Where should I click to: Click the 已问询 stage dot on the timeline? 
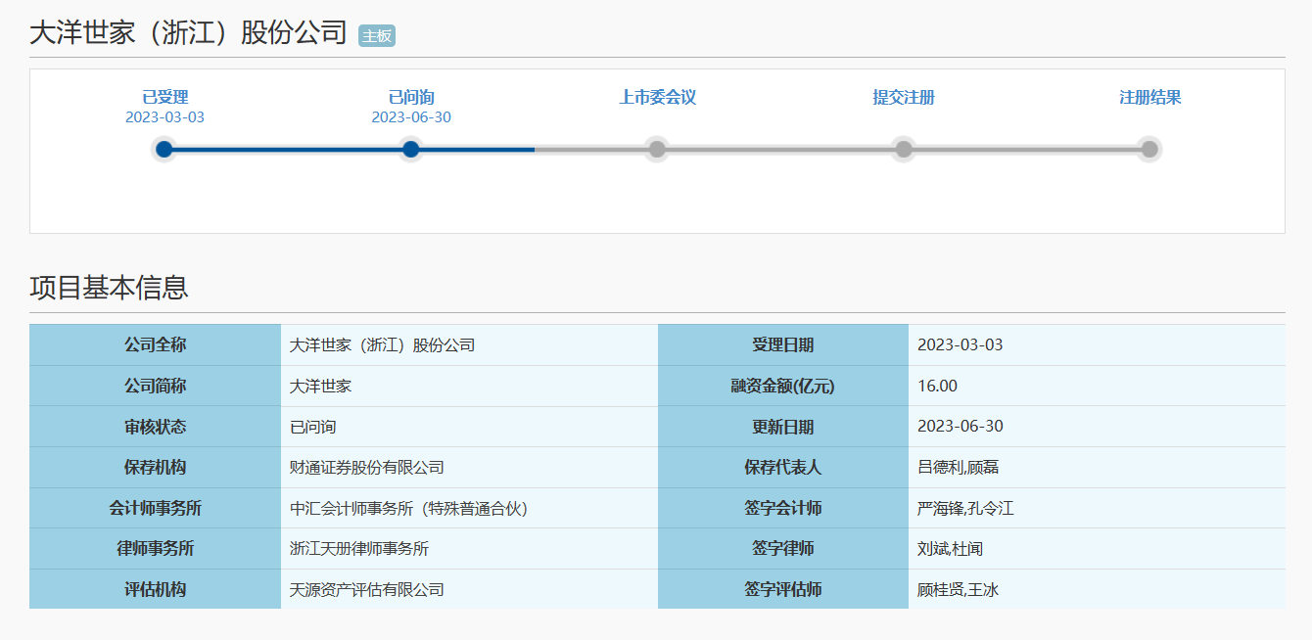411,150
